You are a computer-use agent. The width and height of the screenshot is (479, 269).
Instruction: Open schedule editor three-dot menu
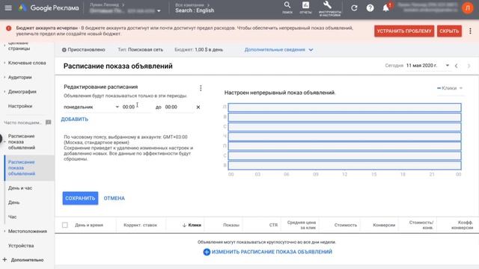click(x=201, y=88)
